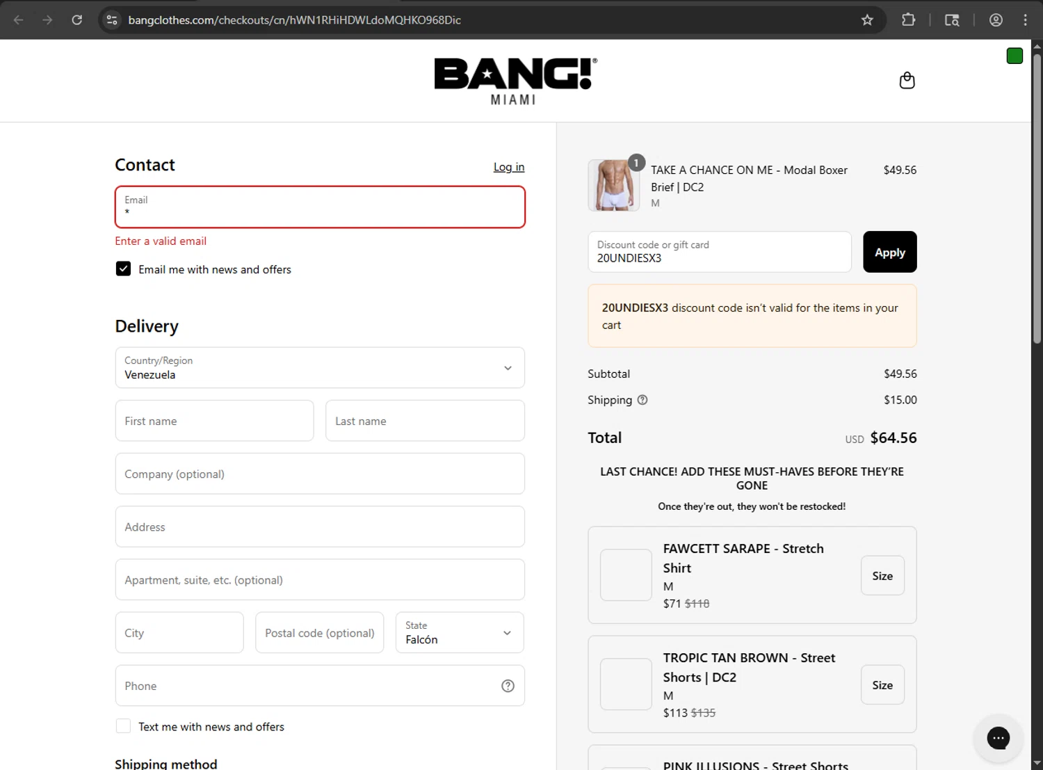
Task: Choose Size for FAWCETT SARAPE shirt
Action: pos(882,576)
